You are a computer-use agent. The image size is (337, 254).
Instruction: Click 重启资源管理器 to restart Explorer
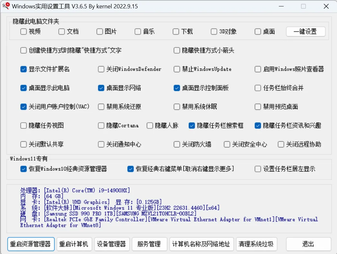tap(31, 244)
